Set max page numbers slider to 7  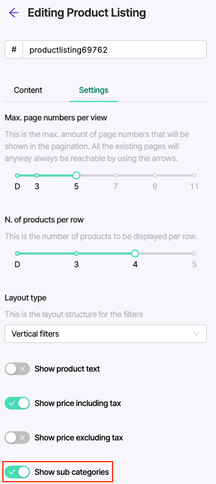115,175
